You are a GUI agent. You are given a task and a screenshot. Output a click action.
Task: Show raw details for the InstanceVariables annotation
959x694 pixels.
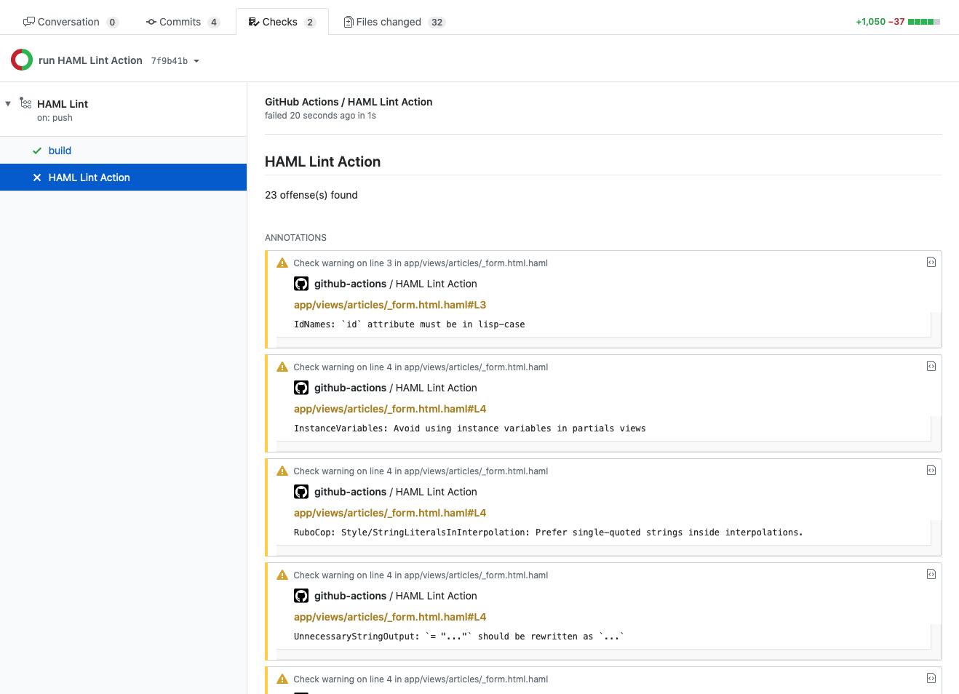[x=931, y=366]
